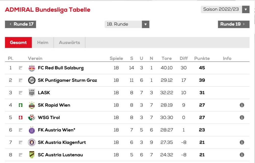The image size is (255, 163).
Task: Click FC Red Bull Salzburg club logo
Action: pos(32,68)
